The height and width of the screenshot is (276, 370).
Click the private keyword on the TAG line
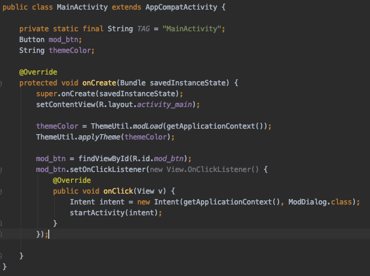[x=34, y=29]
